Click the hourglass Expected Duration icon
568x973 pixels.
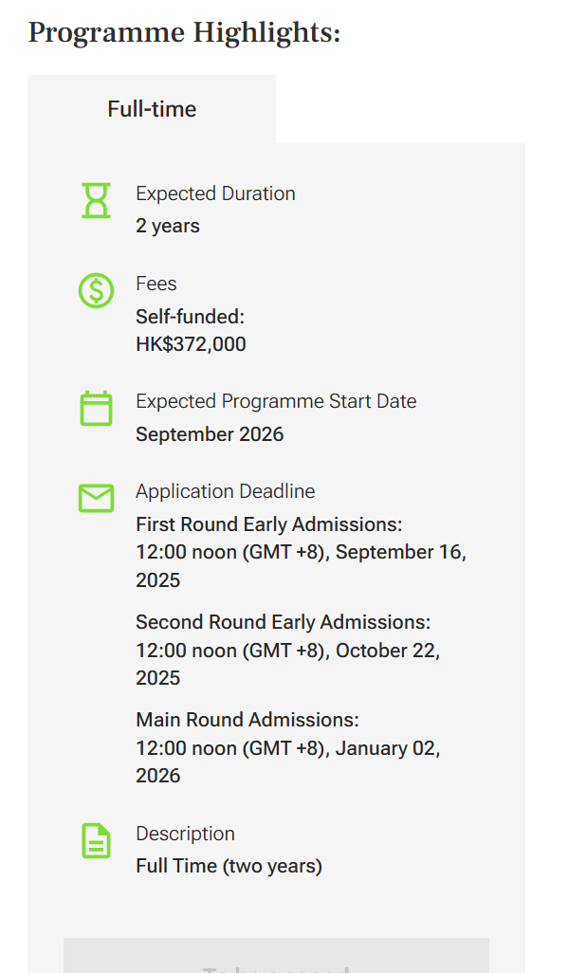coord(96,200)
